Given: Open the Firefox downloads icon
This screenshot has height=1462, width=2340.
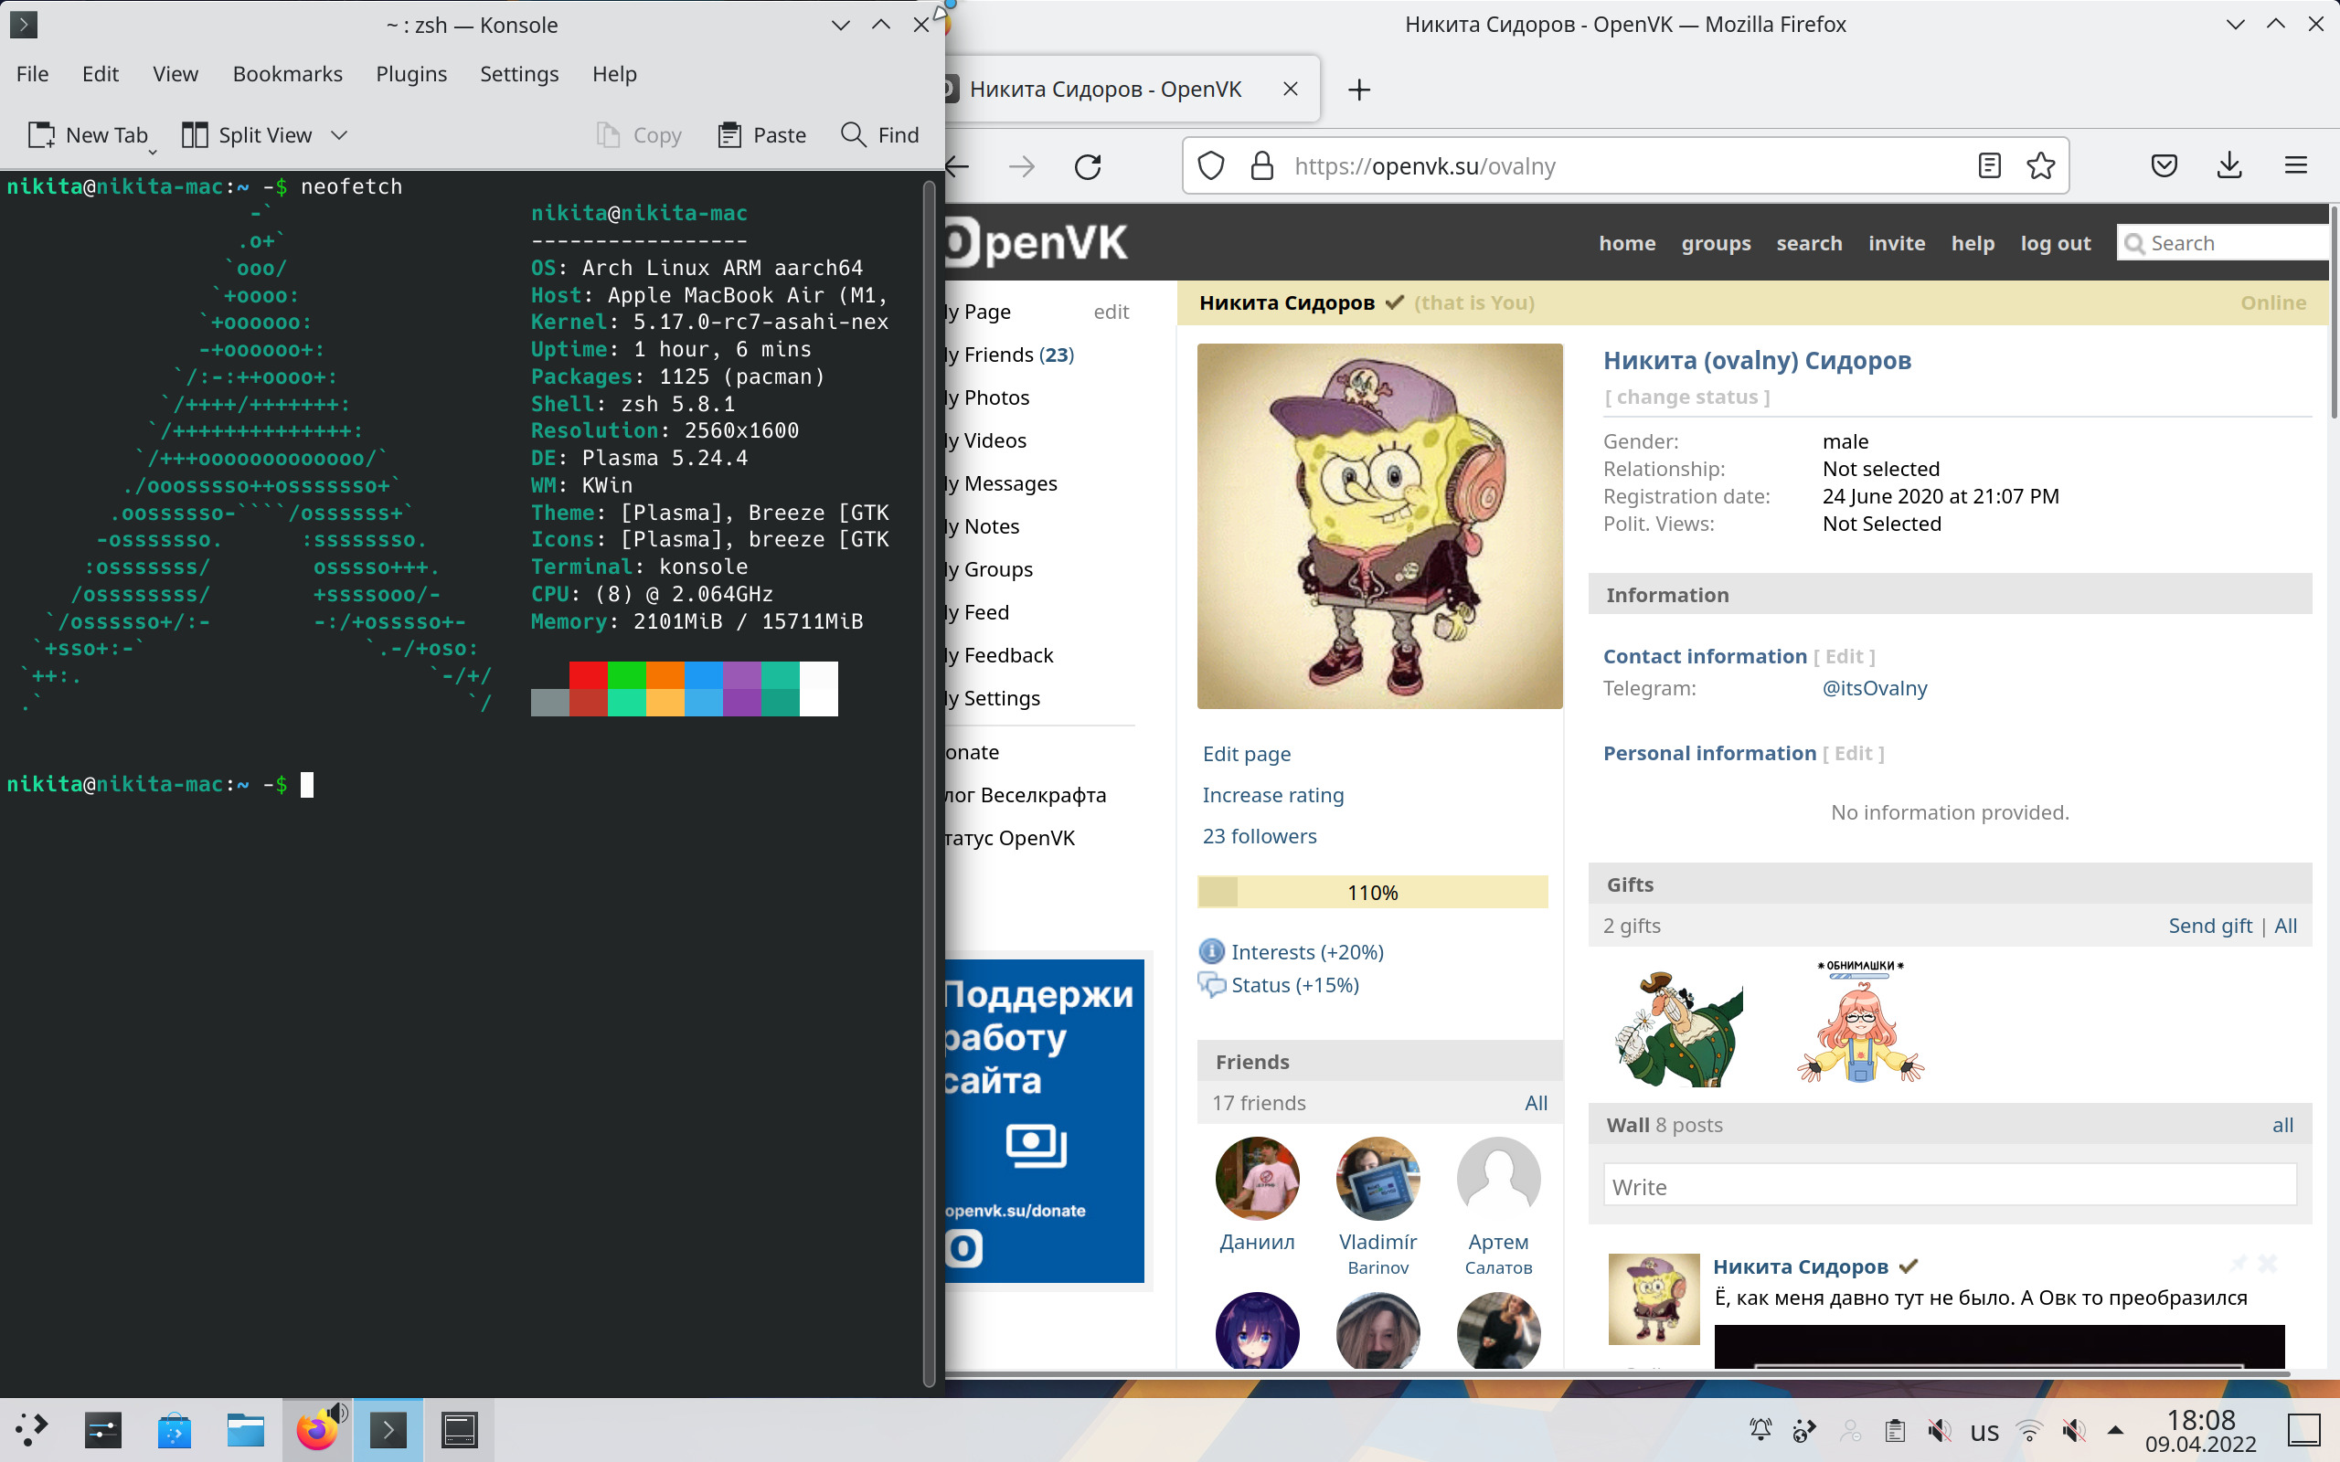Looking at the screenshot, I should [2228, 166].
